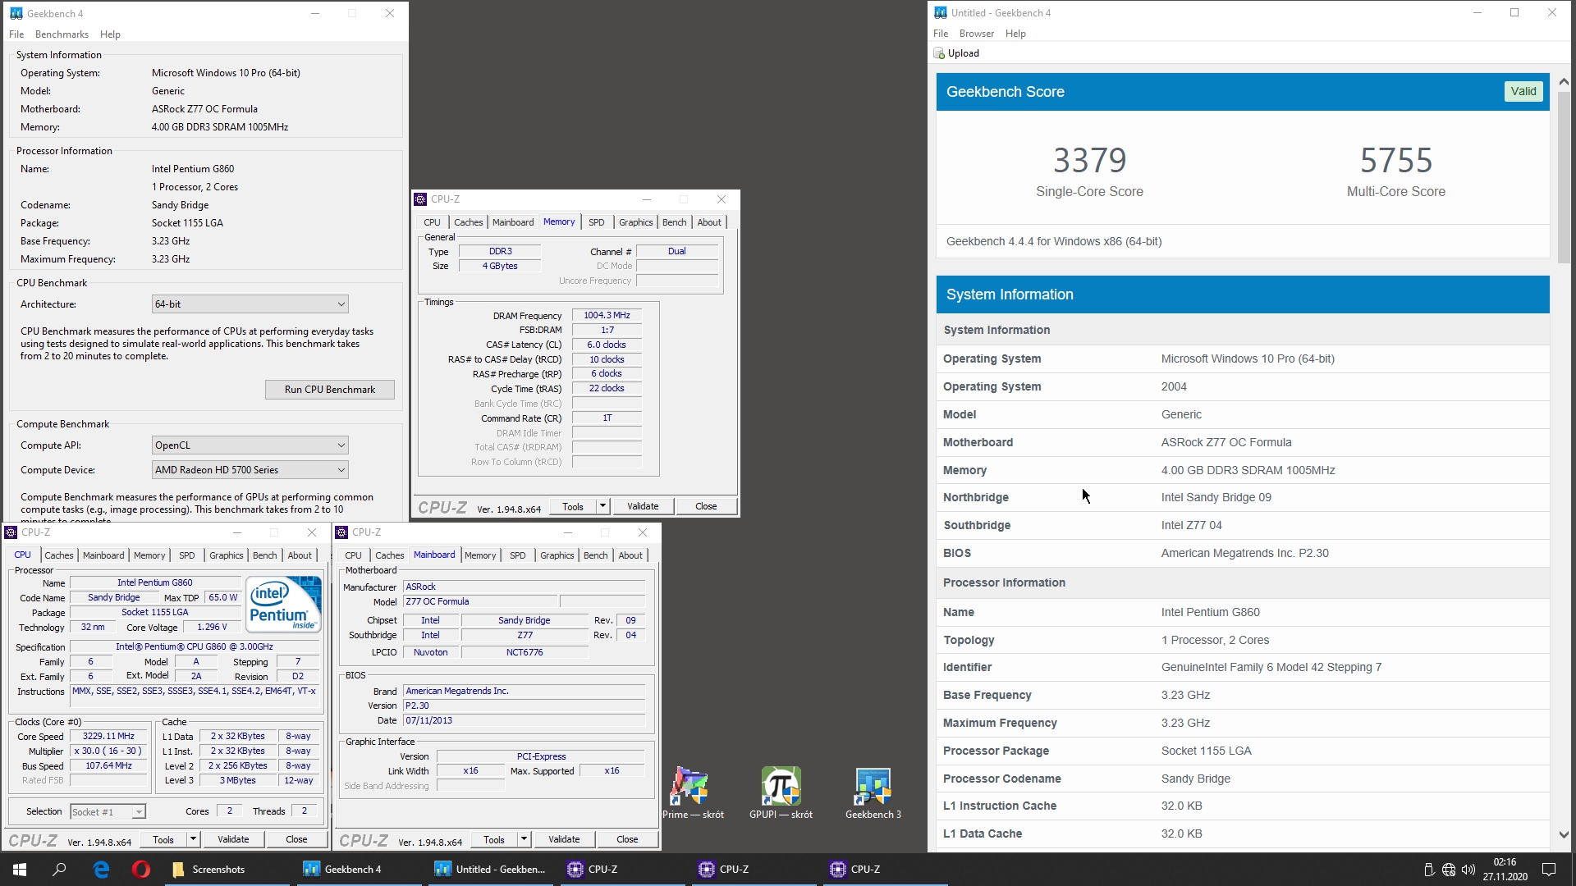Open About tab in Mainboard CPU-Z window

[630, 555]
